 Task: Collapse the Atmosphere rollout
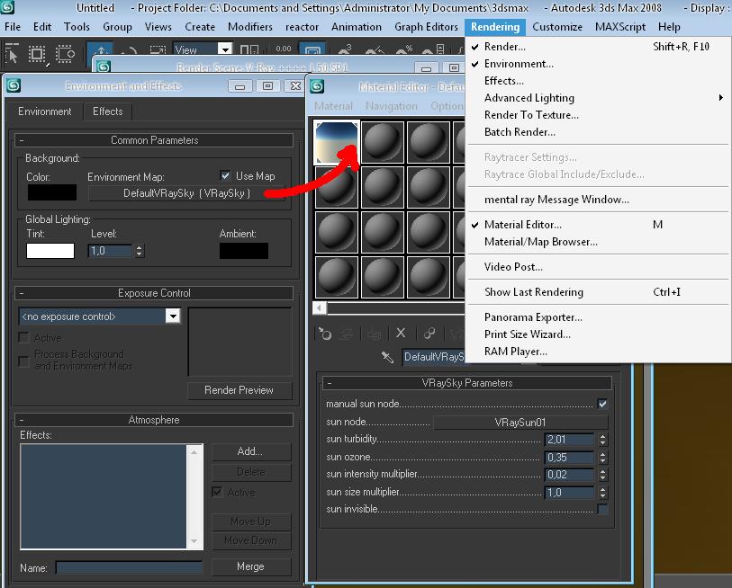[154, 420]
